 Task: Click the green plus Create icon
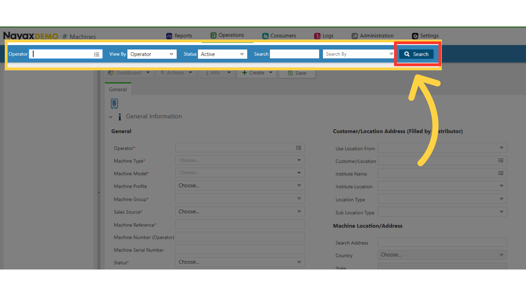tap(244, 73)
